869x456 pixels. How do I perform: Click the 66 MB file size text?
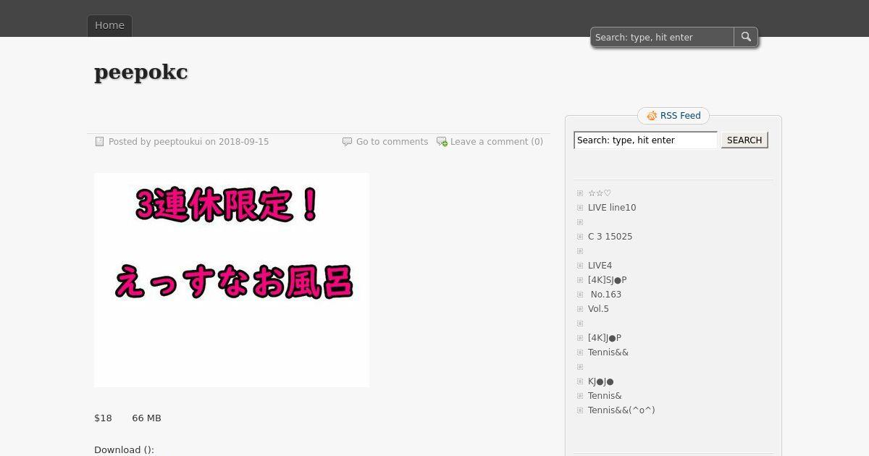(x=146, y=418)
